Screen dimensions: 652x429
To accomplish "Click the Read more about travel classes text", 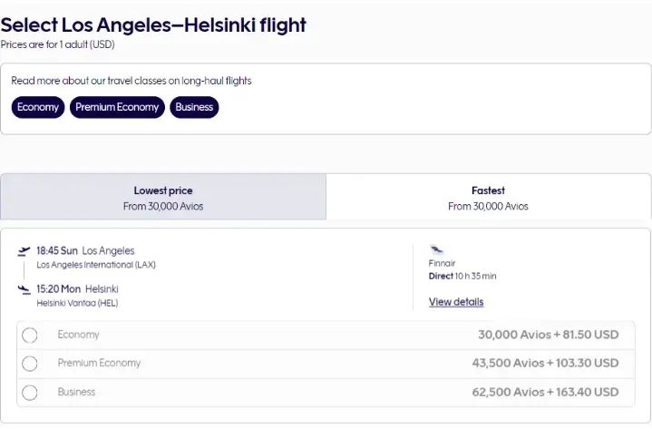I will pos(131,81).
